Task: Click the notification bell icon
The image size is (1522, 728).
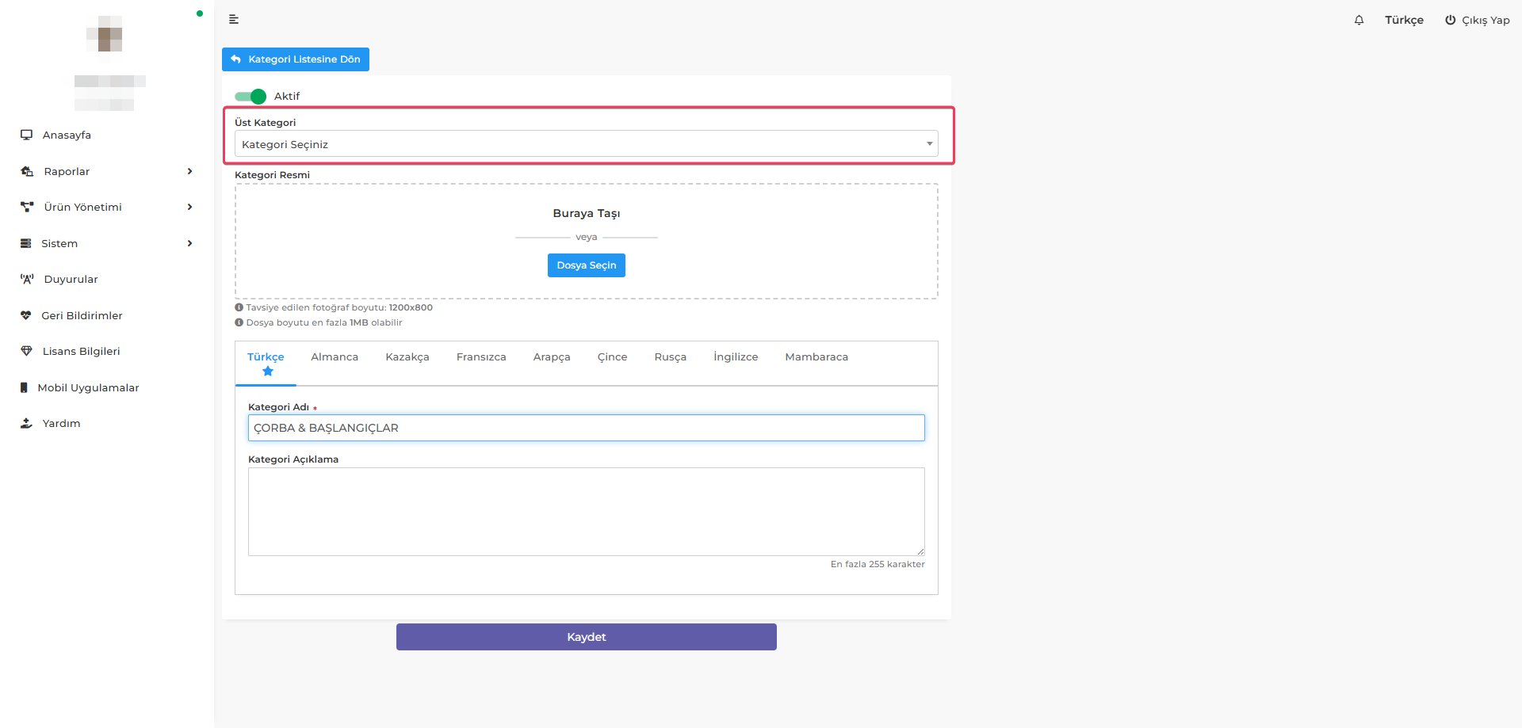Action: (1359, 20)
